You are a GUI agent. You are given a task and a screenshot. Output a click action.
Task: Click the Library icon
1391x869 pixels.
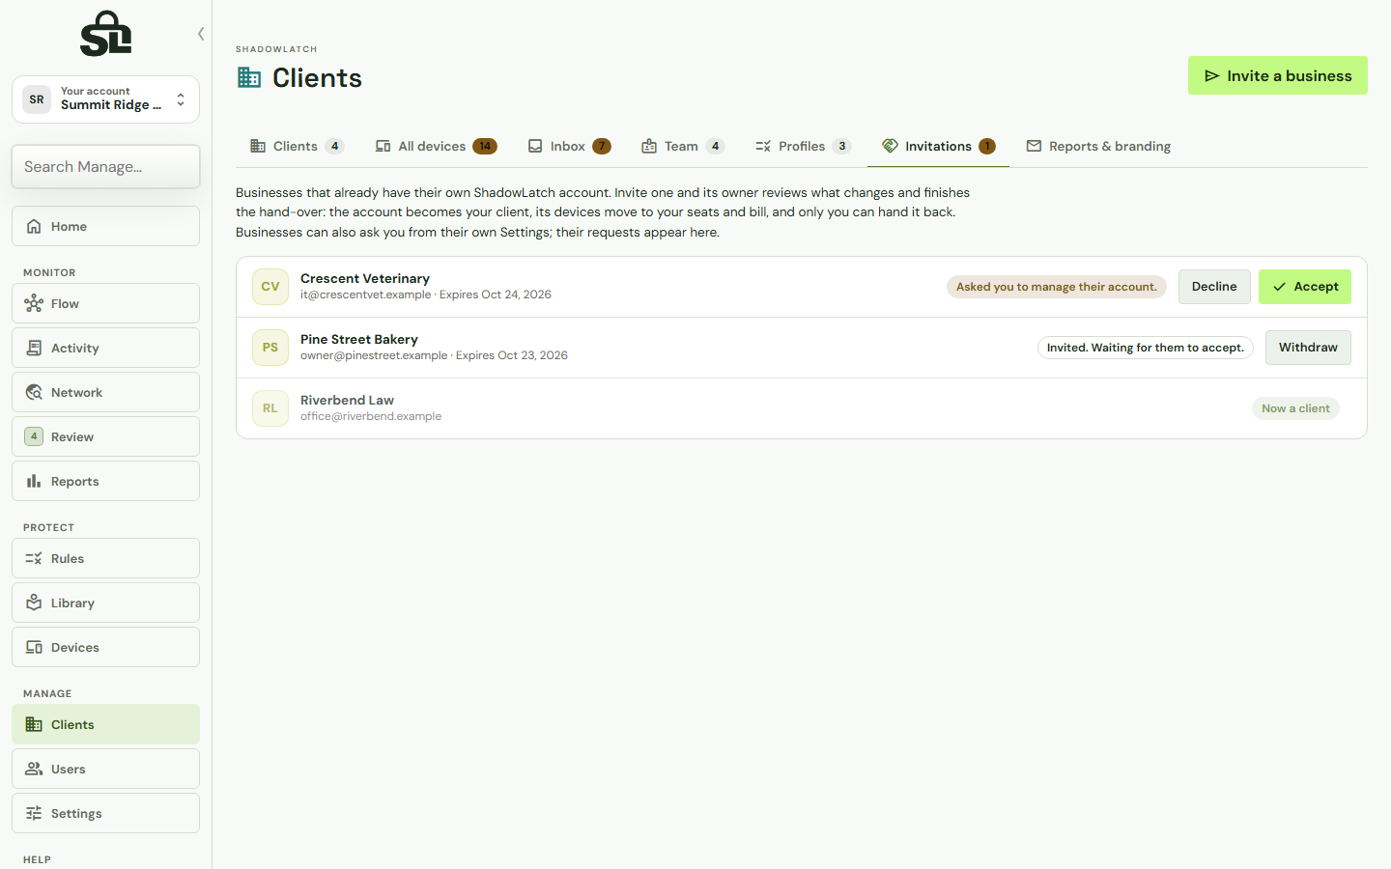coord(34,603)
